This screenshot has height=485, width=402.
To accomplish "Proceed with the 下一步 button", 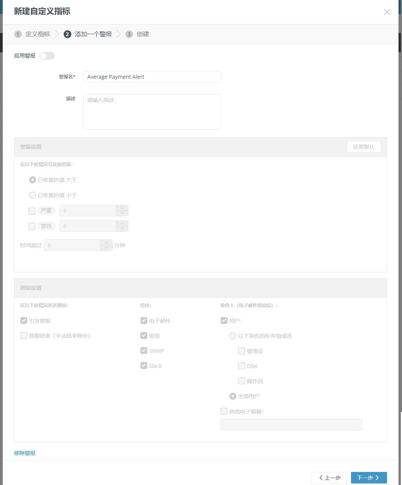I will click(369, 478).
